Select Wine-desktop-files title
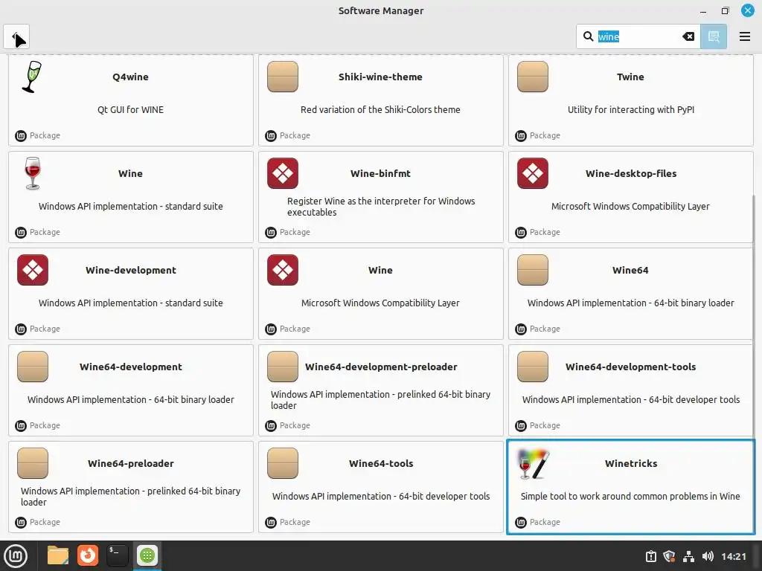 631,173
